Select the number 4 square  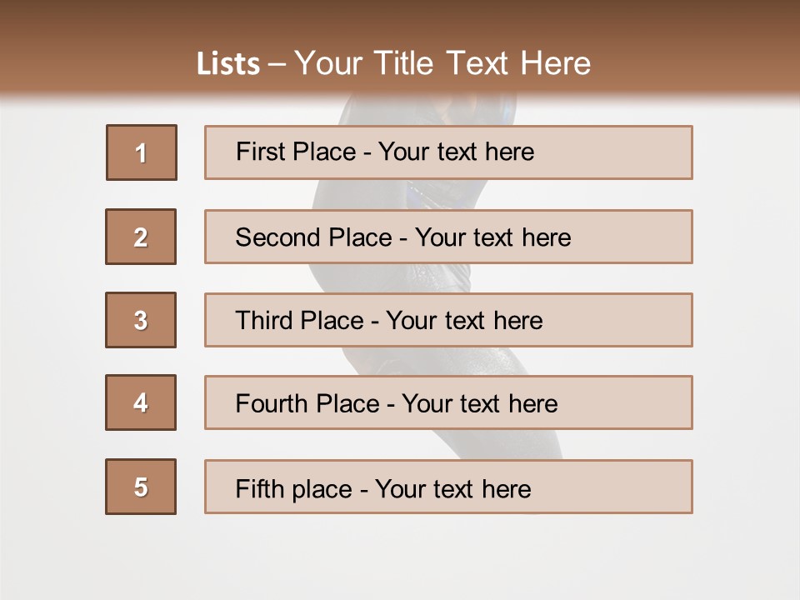141,402
